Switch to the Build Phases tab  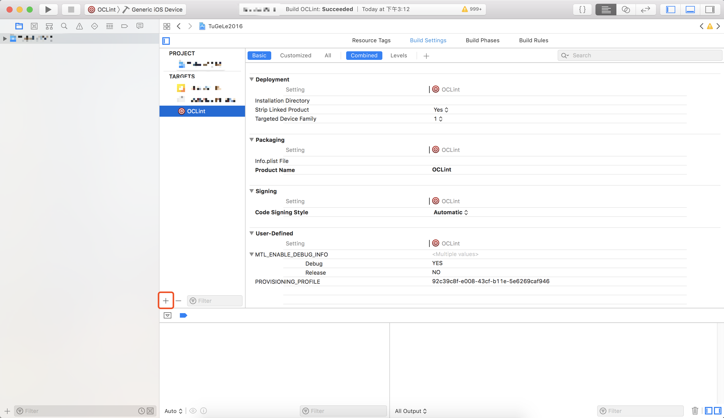[482, 40]
